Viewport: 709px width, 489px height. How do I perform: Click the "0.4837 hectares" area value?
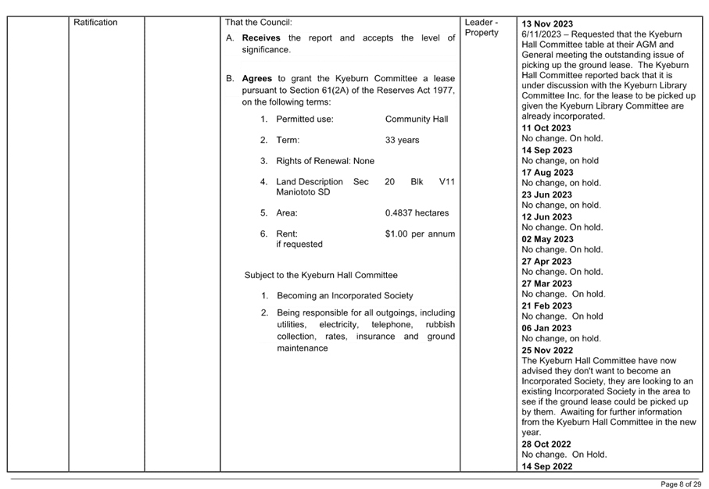click(417, 213)
